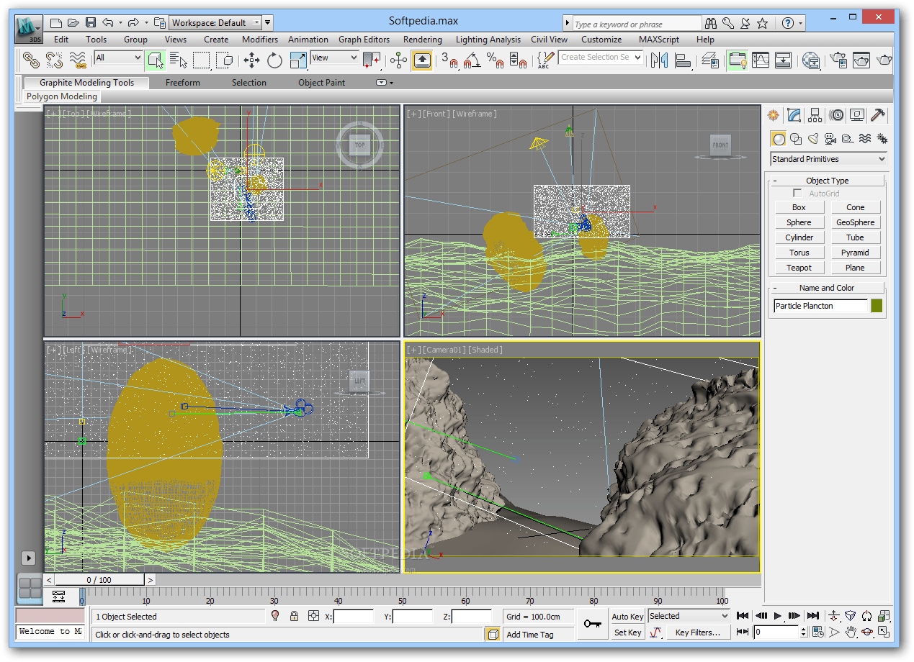Expand the selection filter All dropdown
The height and width of the screenshot is (662, 914).
point(118,58)
